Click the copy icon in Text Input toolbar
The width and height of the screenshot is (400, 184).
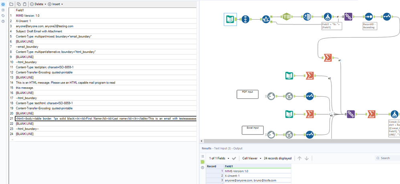tap(19, 4)
